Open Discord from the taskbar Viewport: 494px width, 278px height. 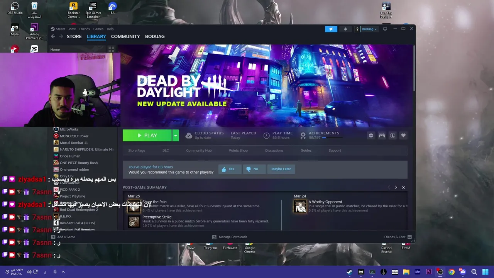(x=463, y=272)
